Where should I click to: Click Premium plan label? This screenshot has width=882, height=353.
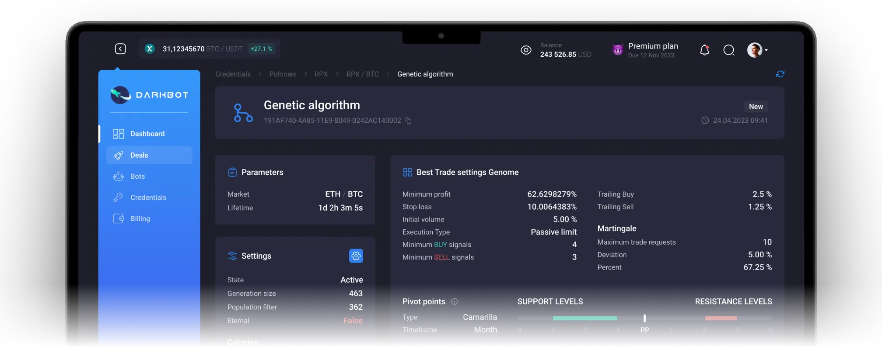pyautogui.click(x=653, y=46)
